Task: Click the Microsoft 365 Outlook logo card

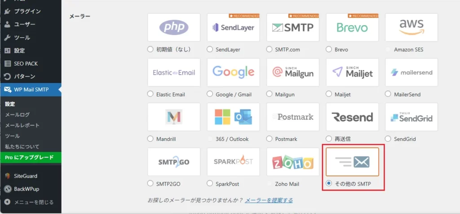Action: pos(234,117)
